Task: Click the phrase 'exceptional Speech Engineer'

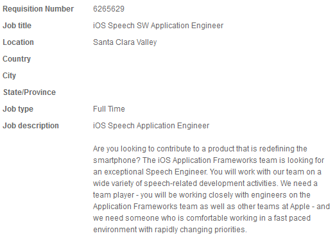Action: pos(156,172)
